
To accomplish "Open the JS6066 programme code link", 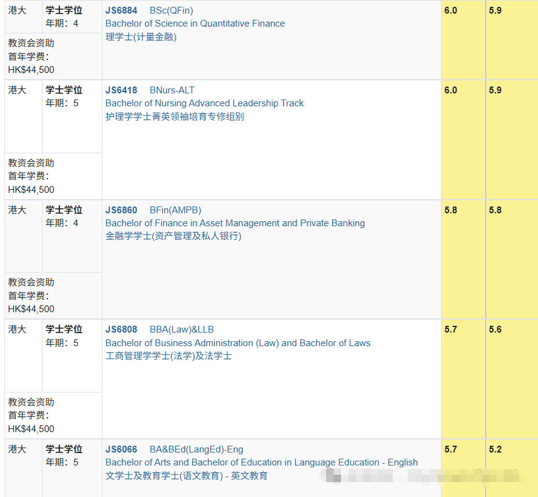I will tap(121, 449).
